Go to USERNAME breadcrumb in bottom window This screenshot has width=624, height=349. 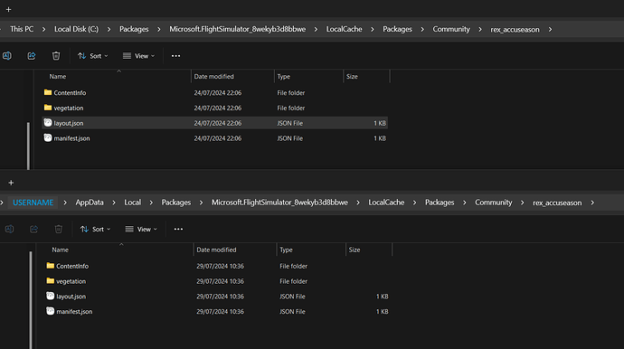33,203
